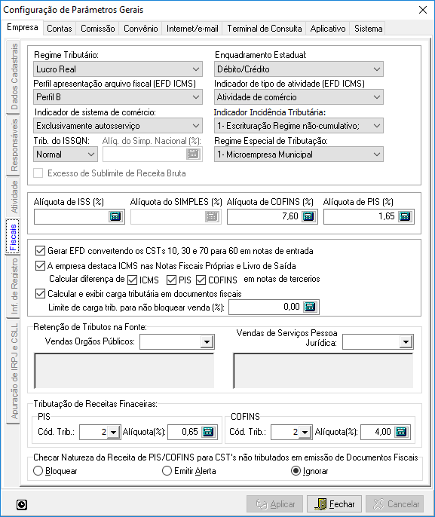Open calculator for carga tributária limit field
Screen dimensions: 435x517
tap(310, 307)
